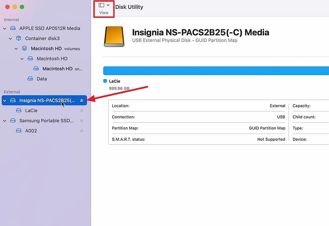Click the green zoom window button
The height and width of the screenshot is (226, 329).
pyautogui.click(x=22, y=7)
